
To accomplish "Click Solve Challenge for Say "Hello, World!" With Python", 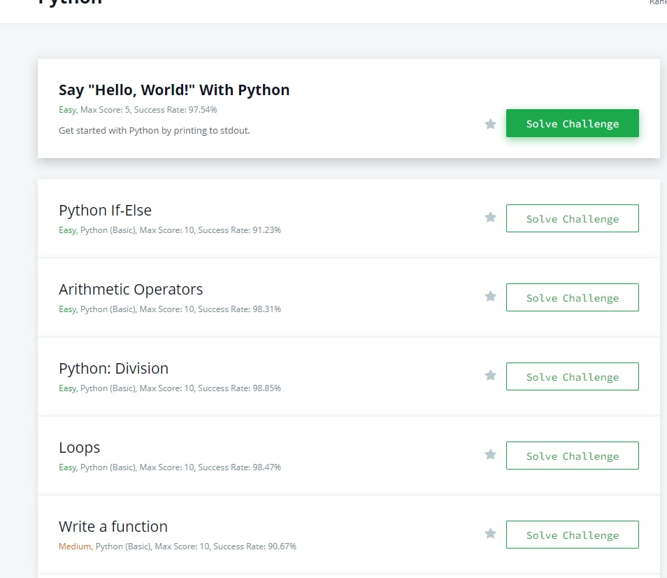I will 572,123.
